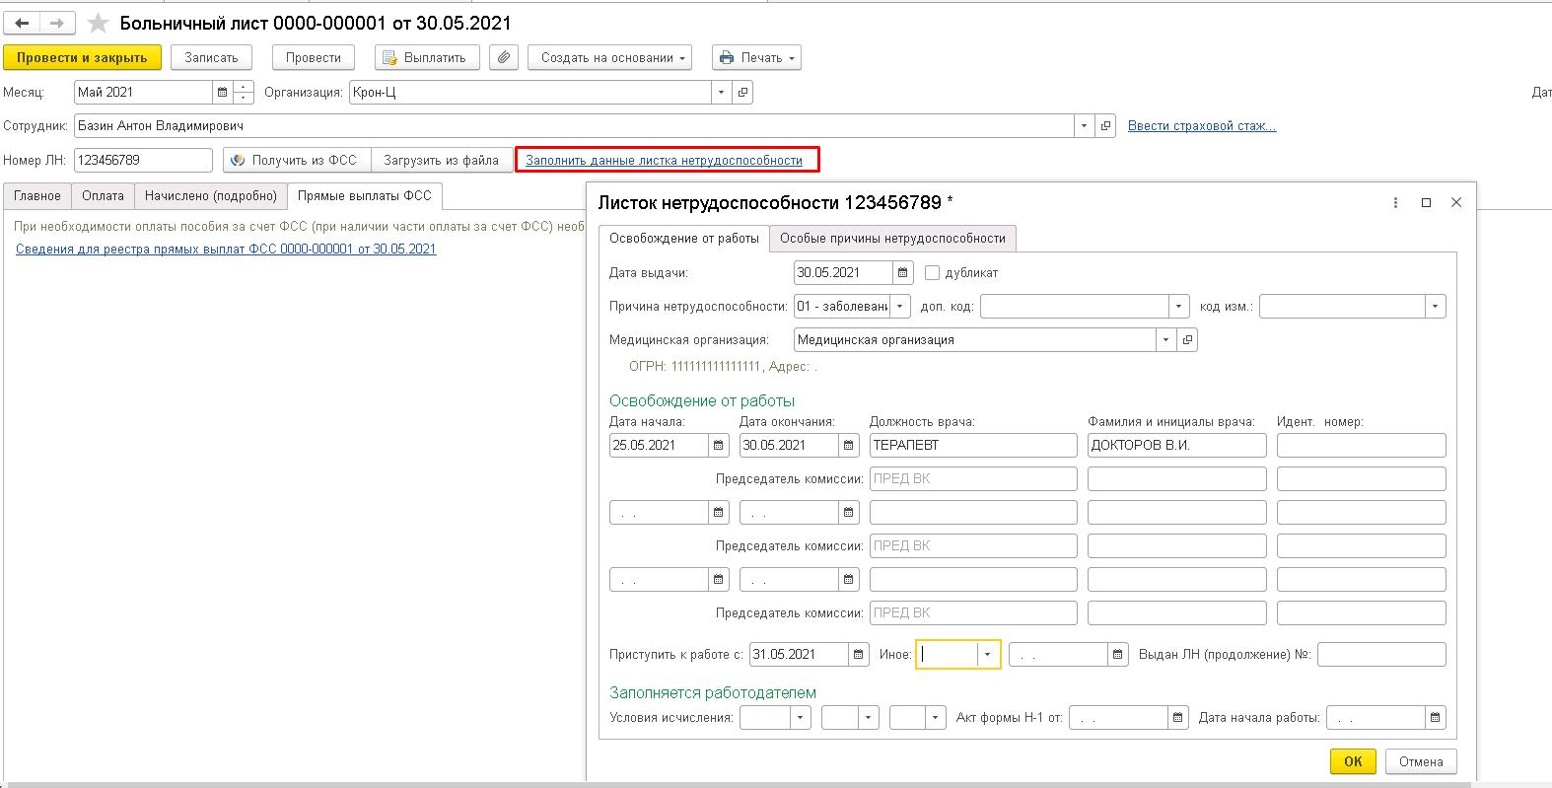1552x788 pixels.
Task: Open calendar for Дата начала 25.05.2021
Action: tap(719, 446)
